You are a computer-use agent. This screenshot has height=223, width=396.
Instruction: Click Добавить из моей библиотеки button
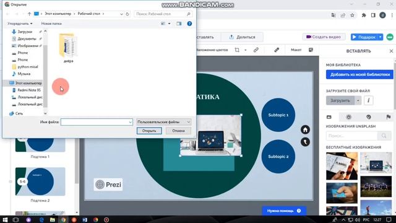click(360, 74)
